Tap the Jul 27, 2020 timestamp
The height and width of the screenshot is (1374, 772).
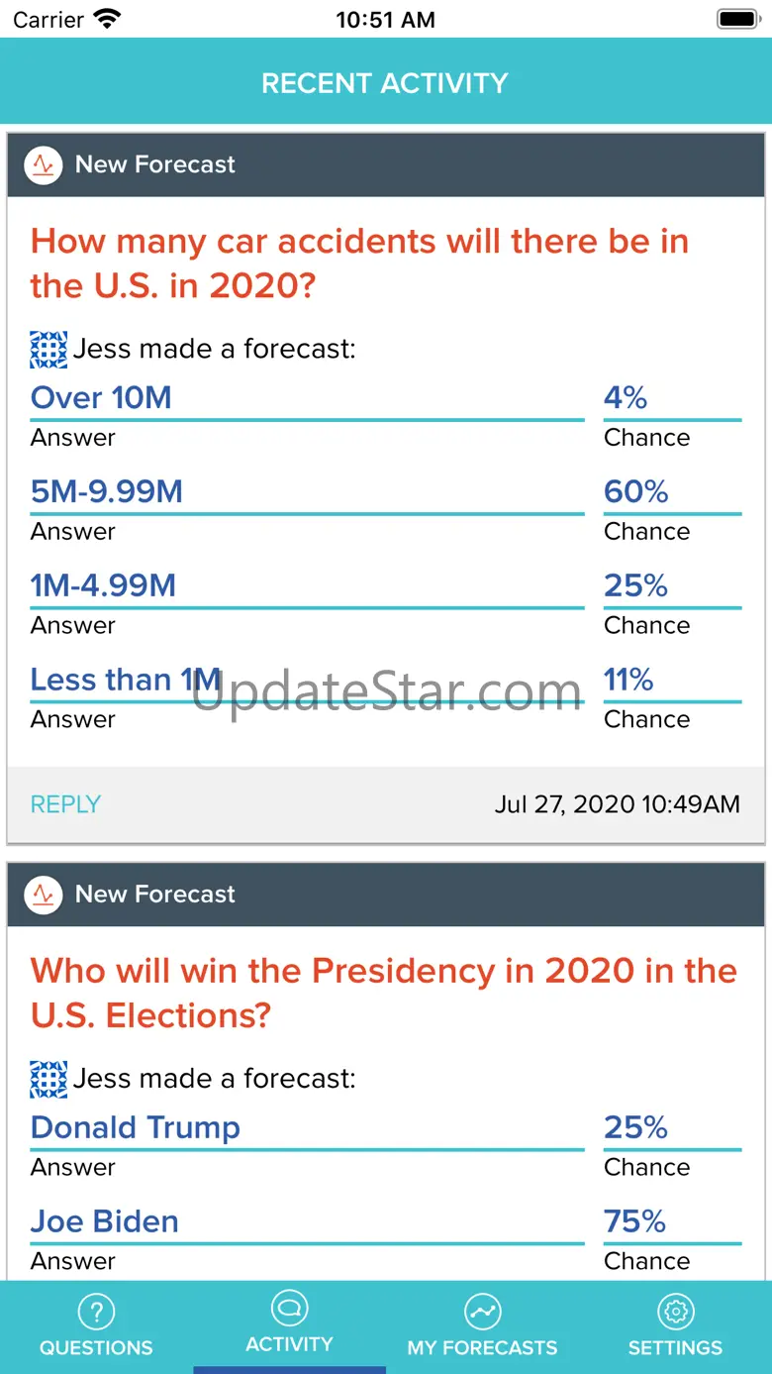click(x=617, y=804)
